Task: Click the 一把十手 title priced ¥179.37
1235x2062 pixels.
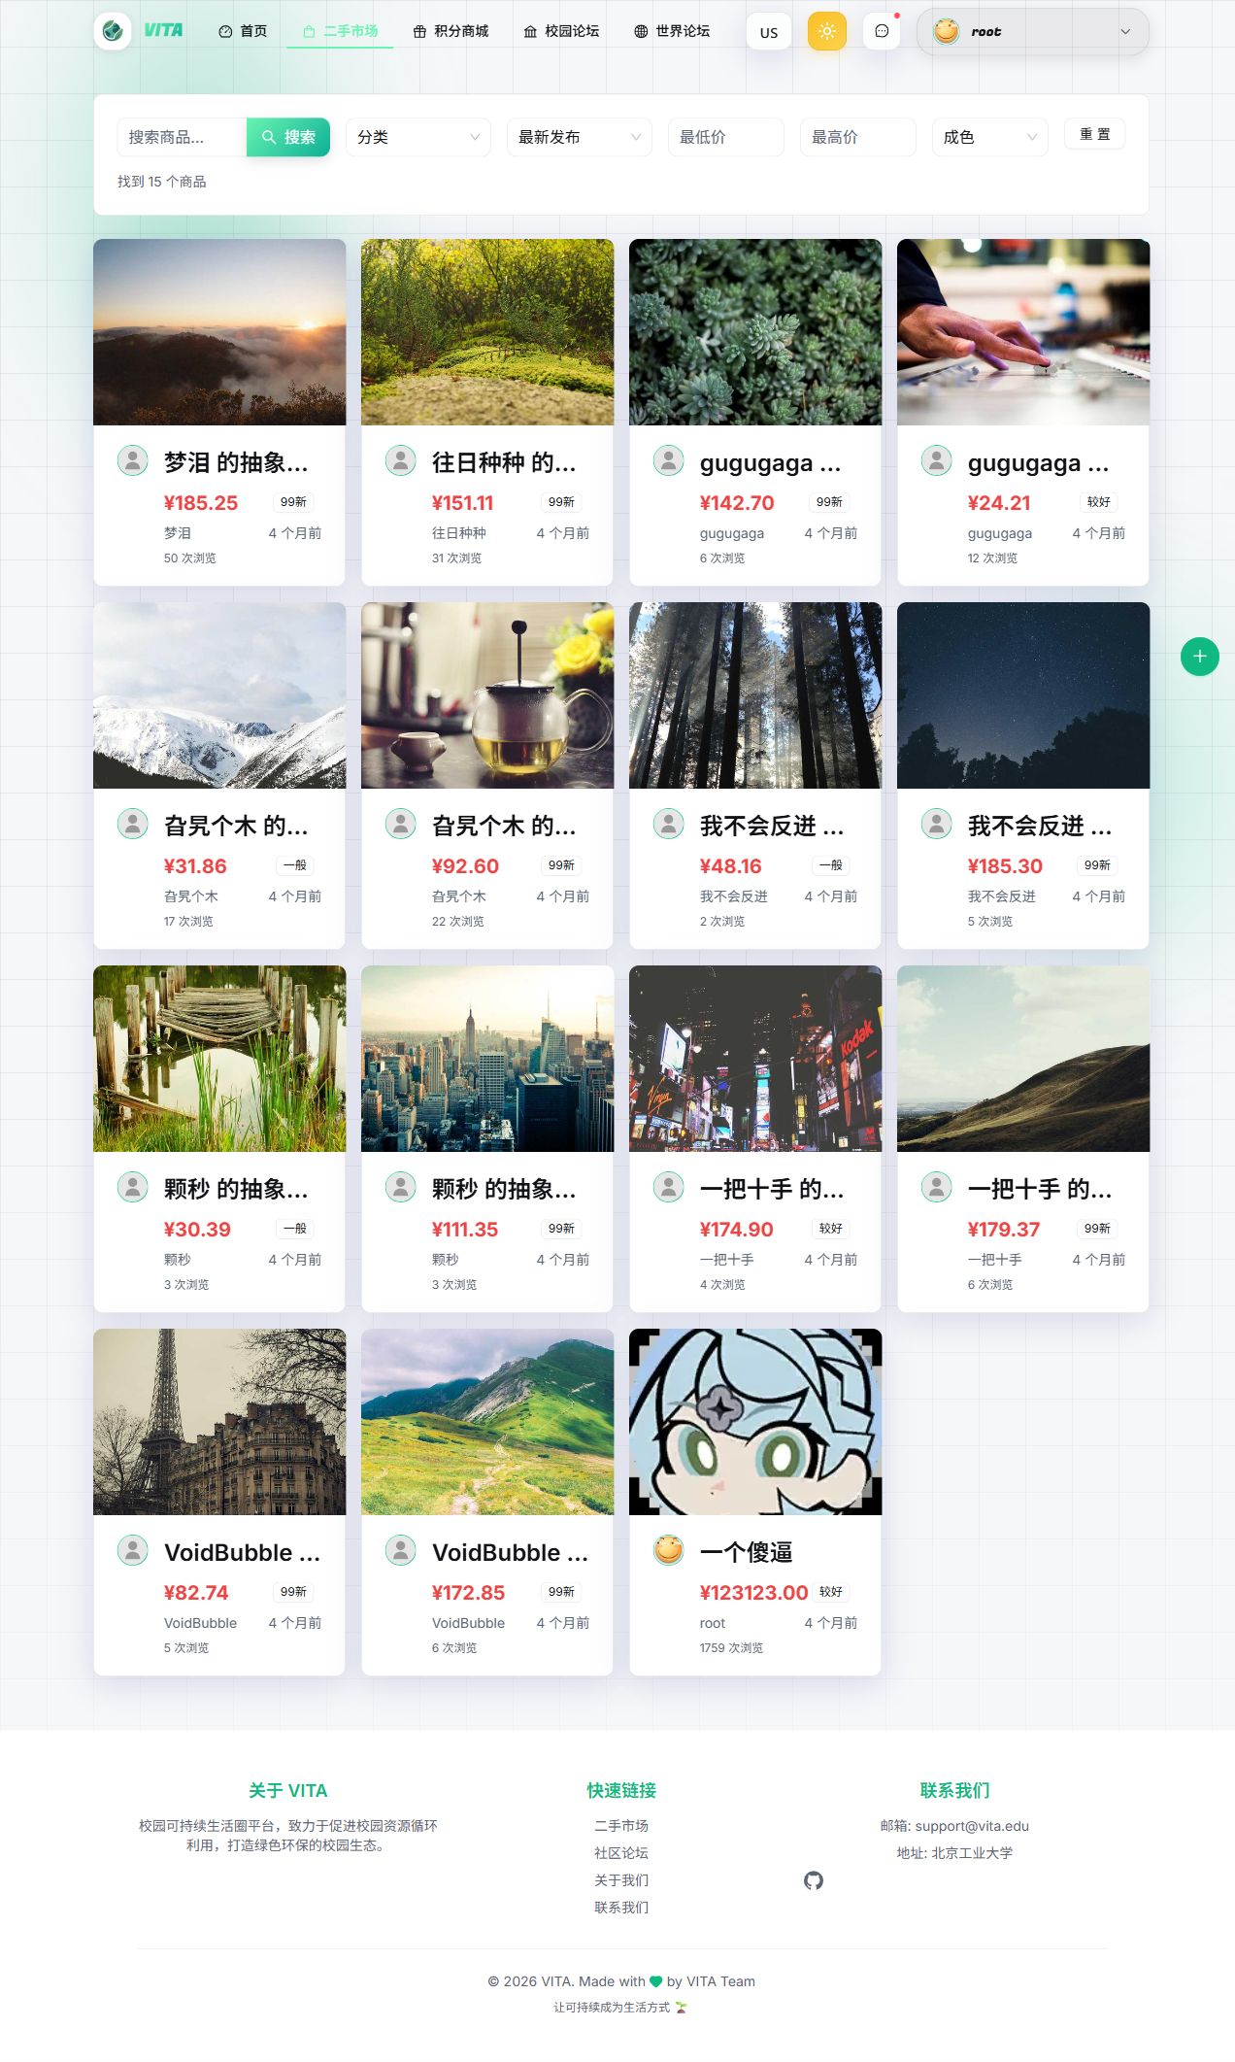Action: 1040,1189
